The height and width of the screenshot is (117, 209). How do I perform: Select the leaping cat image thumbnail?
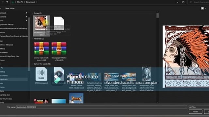[x=76, y=98]
